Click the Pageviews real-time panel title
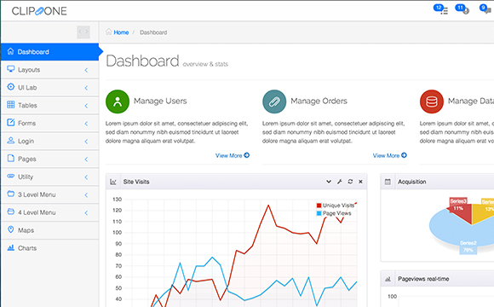 tap(423, 279)
